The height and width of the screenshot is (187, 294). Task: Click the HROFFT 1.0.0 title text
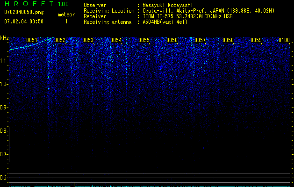click(x=36, y=4)
